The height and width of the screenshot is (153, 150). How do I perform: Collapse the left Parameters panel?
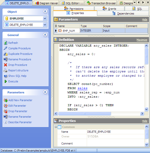(x=45, y=92)
